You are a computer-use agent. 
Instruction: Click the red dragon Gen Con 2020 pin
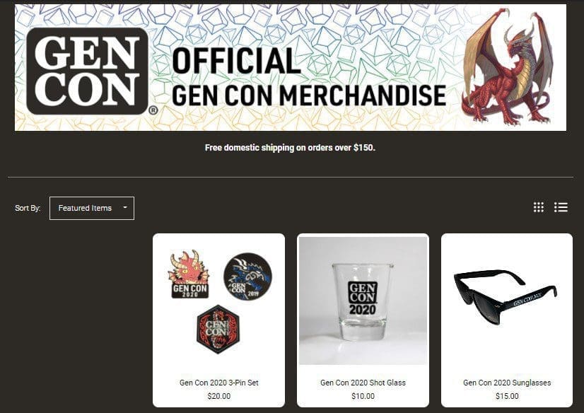point(189,274)
